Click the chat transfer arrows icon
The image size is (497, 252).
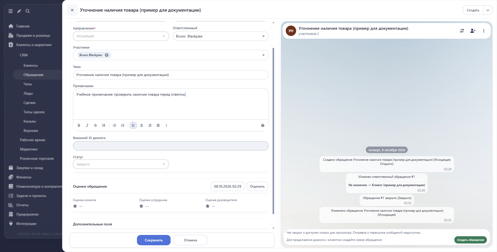click(462, 31)
